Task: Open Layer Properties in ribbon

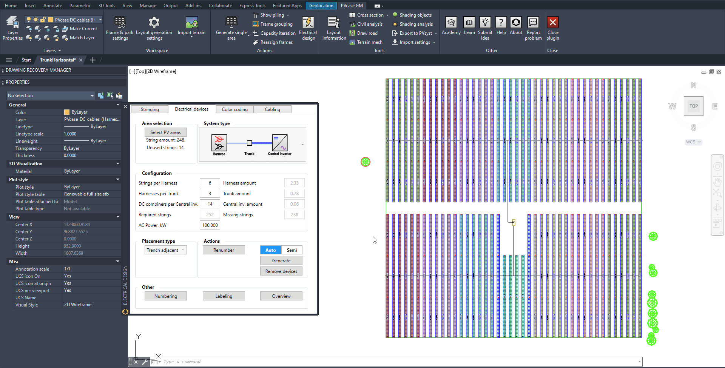Action: pyautogui.click(x=12, y=28)
